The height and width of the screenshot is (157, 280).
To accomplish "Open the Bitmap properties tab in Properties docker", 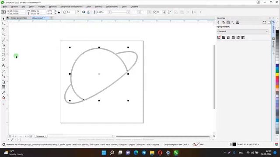I will click(x=238, y=22).
